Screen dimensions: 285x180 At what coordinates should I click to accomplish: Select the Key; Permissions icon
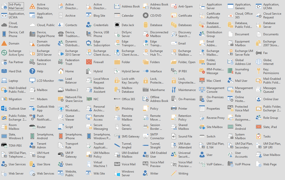259,71
